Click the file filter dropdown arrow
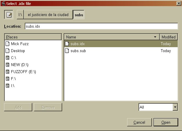This screenshot has width=182, height=131. tap(175, 107)
